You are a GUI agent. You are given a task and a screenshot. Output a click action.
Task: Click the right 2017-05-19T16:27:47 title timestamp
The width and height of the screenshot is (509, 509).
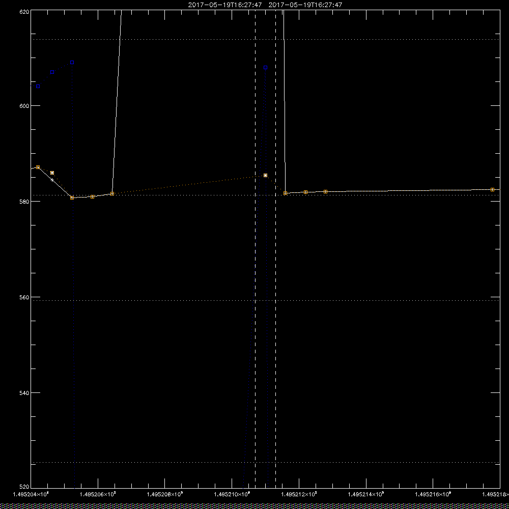click(305, 5)
